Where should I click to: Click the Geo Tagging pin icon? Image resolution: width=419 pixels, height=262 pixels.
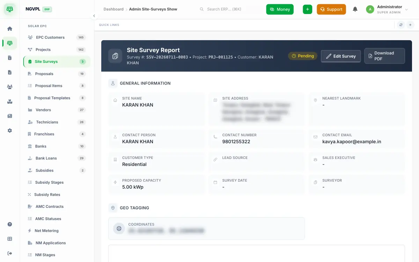click(x=113, y=208)
